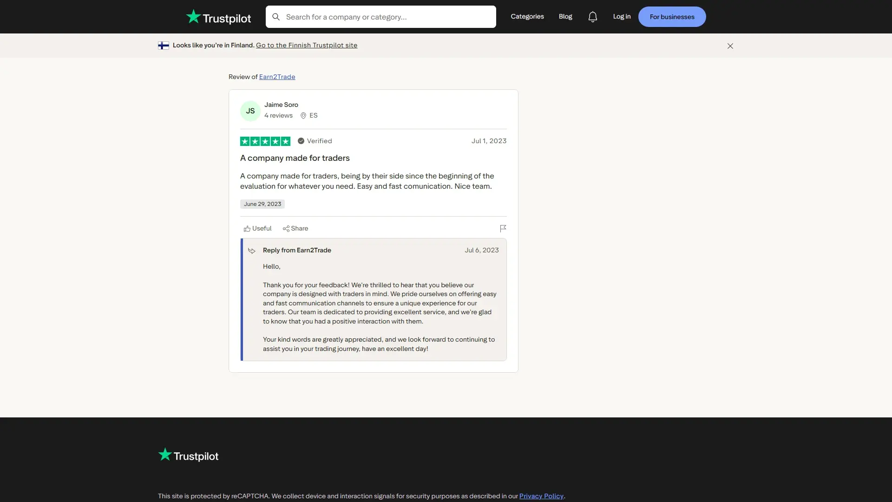Screen dimensions: 892x502
Task: Click the search magnifier icon
Action: coord(276,17)
